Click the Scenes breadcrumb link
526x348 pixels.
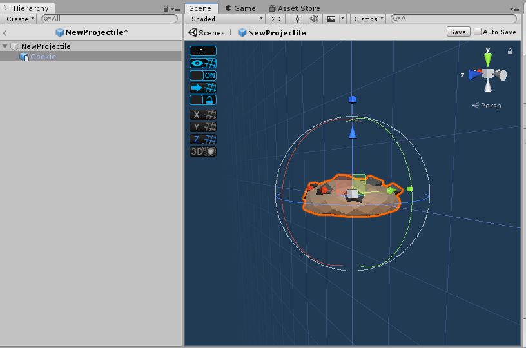[x=207, y=32]
